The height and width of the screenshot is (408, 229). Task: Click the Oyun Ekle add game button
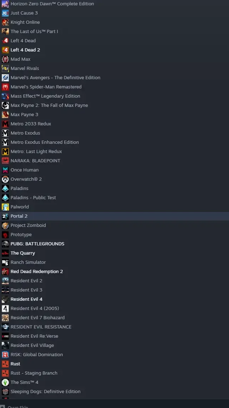(14, 407)
